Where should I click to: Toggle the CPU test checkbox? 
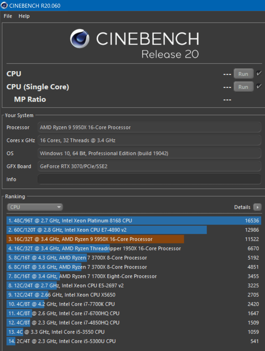click(x=259, y=73)
